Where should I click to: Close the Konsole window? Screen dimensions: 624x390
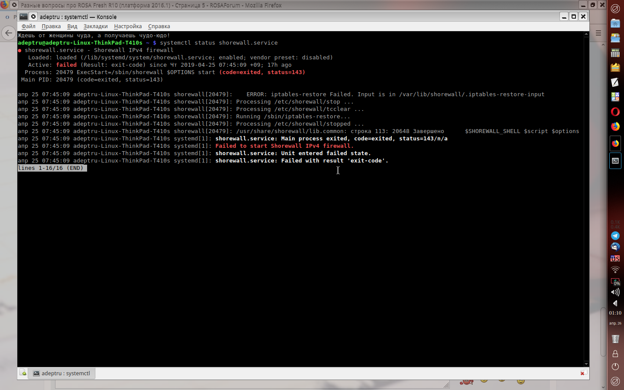pos(583,16)
